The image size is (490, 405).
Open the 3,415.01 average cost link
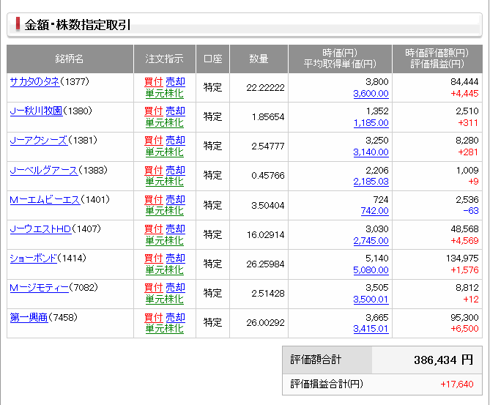coord(371,329)
